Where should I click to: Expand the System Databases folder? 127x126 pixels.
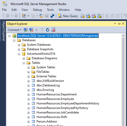point(19,45)
